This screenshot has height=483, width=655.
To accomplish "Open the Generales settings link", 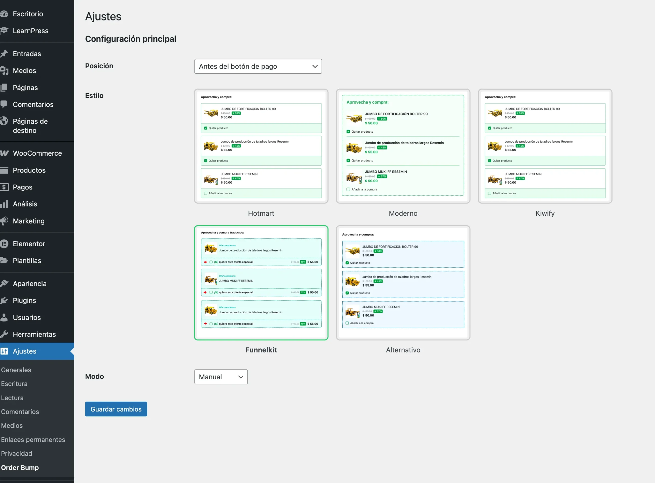I will (16, 370).
